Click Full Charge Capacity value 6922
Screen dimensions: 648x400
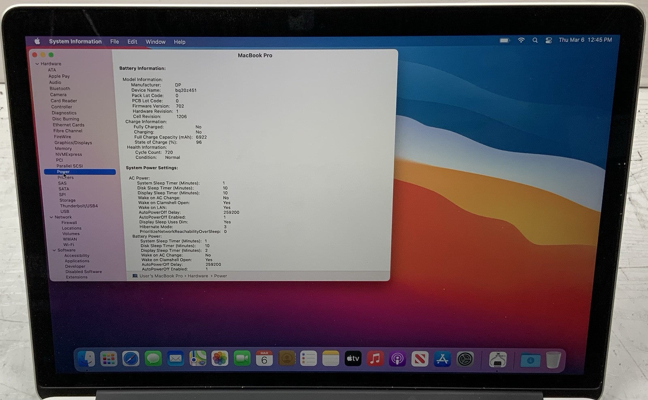201,137
